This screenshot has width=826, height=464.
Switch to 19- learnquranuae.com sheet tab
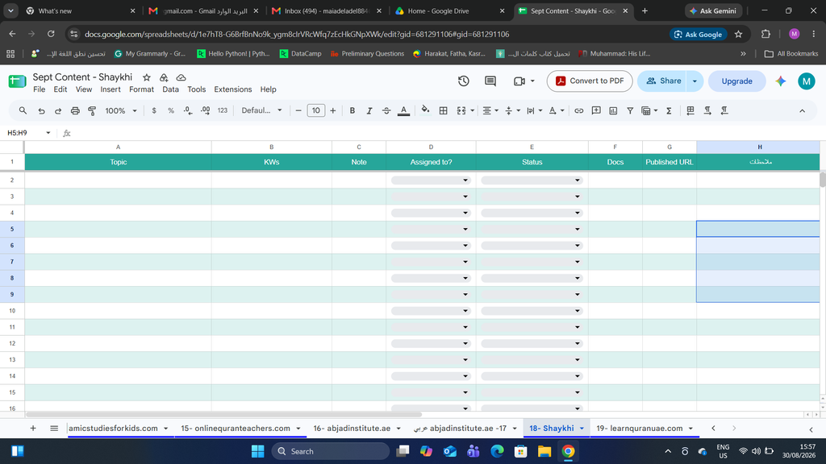click(x=644, y=429)
